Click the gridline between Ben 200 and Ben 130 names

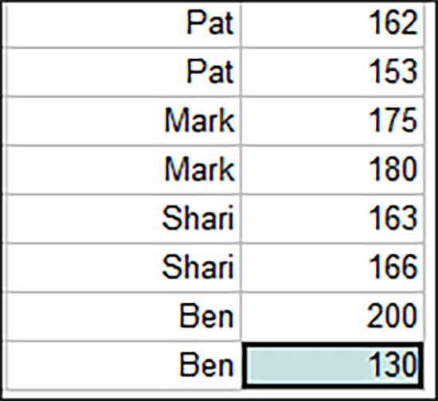(x=123, y=341)
